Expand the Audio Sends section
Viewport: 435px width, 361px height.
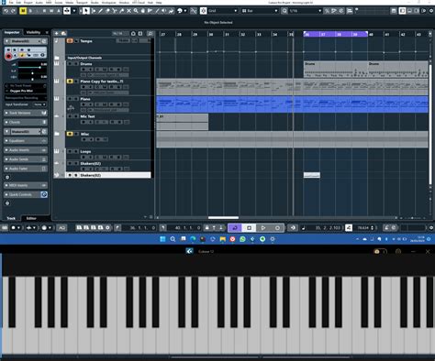click(x=26, y=159)
